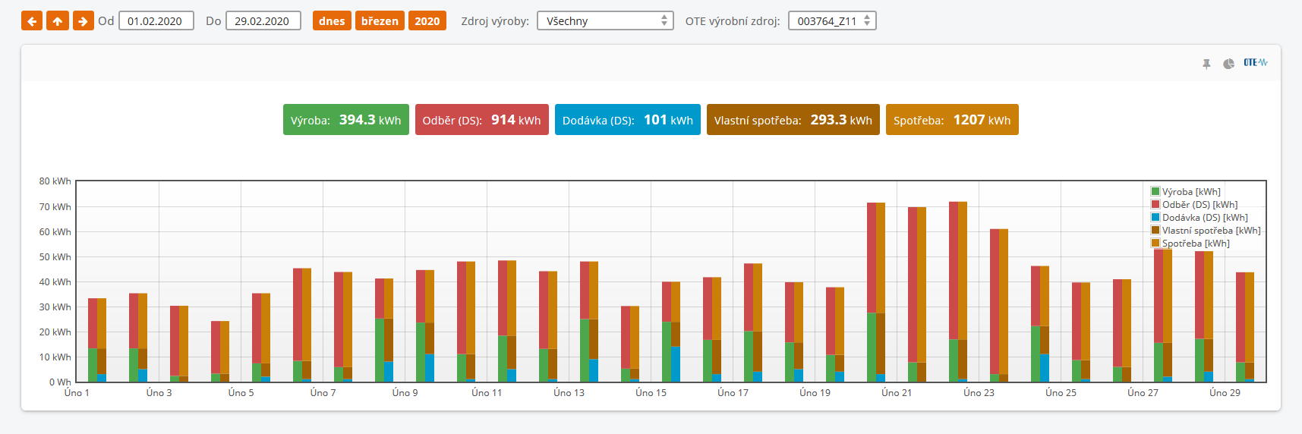Click the 'dnes' button

[x=332, y=21]
